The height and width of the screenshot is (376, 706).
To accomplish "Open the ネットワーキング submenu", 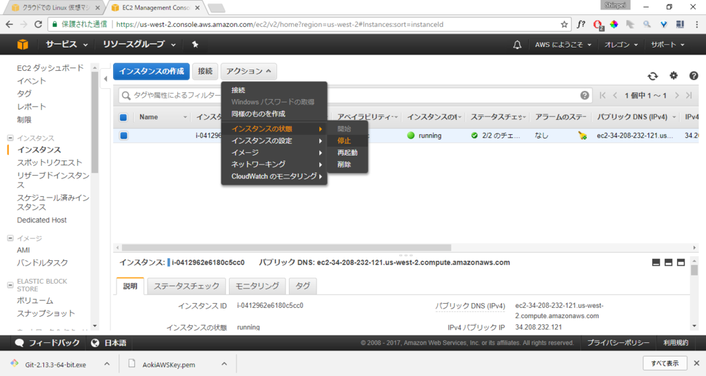I will (x=274, y=164).
